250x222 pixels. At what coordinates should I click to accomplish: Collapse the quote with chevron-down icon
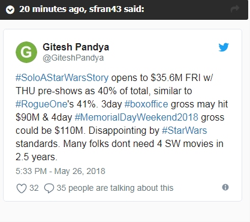tap(10, 10)
